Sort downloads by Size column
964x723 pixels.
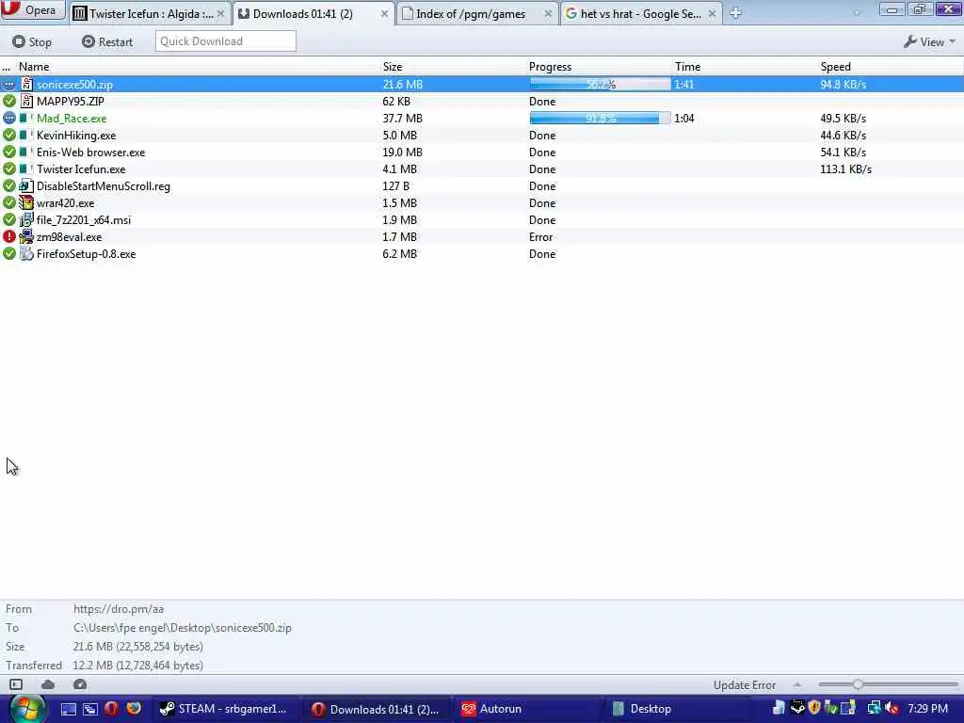point(393,67)
